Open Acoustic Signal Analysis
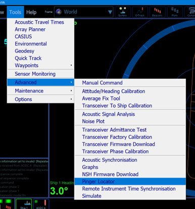195x209 pixels. point(130,114)
